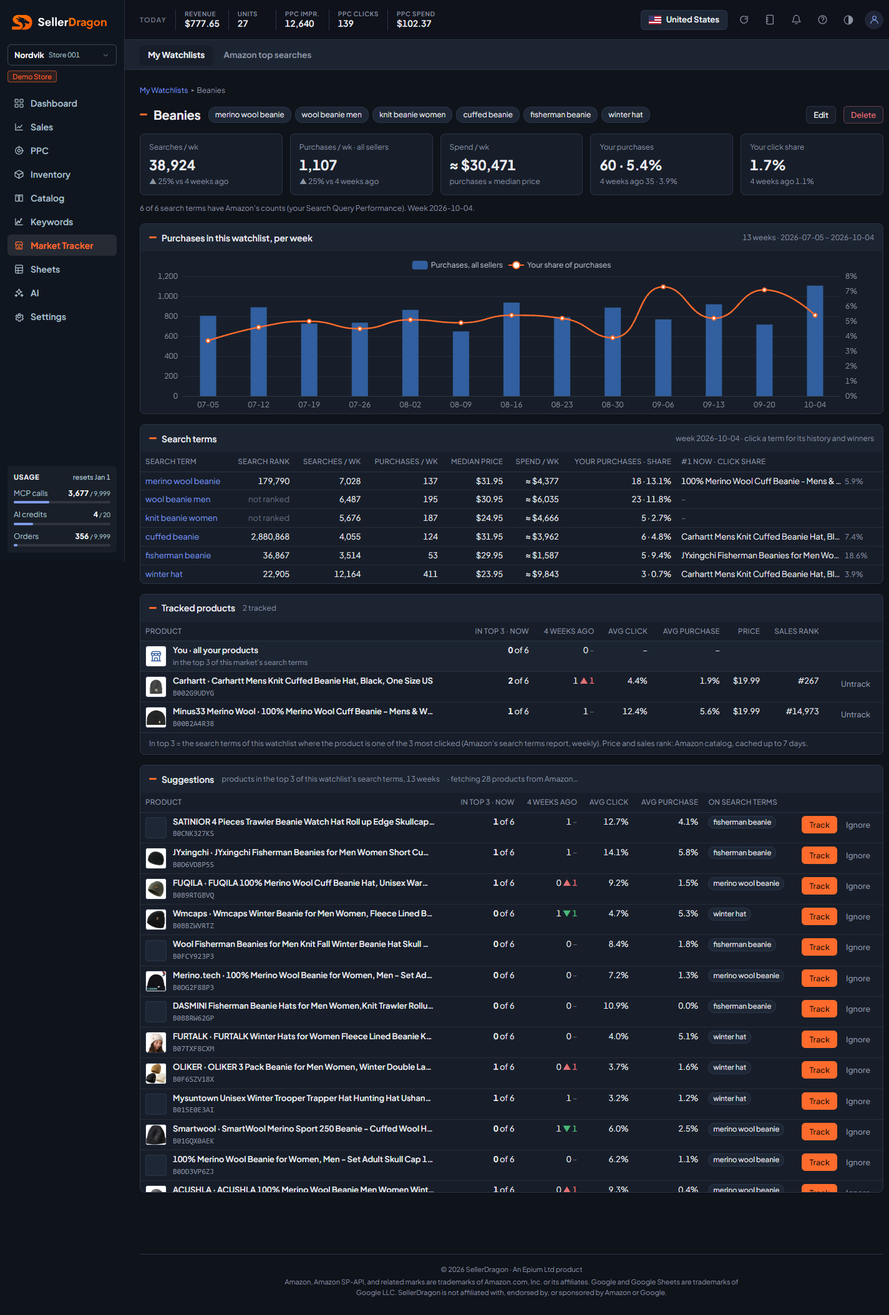Track the SATINIOR Trawler Beanie suggestion
This screenshot has height=1315, width=889.
[x=819, y=825]
